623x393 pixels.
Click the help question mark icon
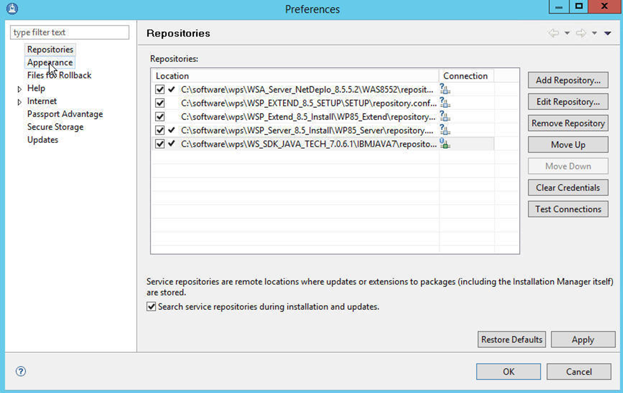pyautogui.click(x=21, y=371)
